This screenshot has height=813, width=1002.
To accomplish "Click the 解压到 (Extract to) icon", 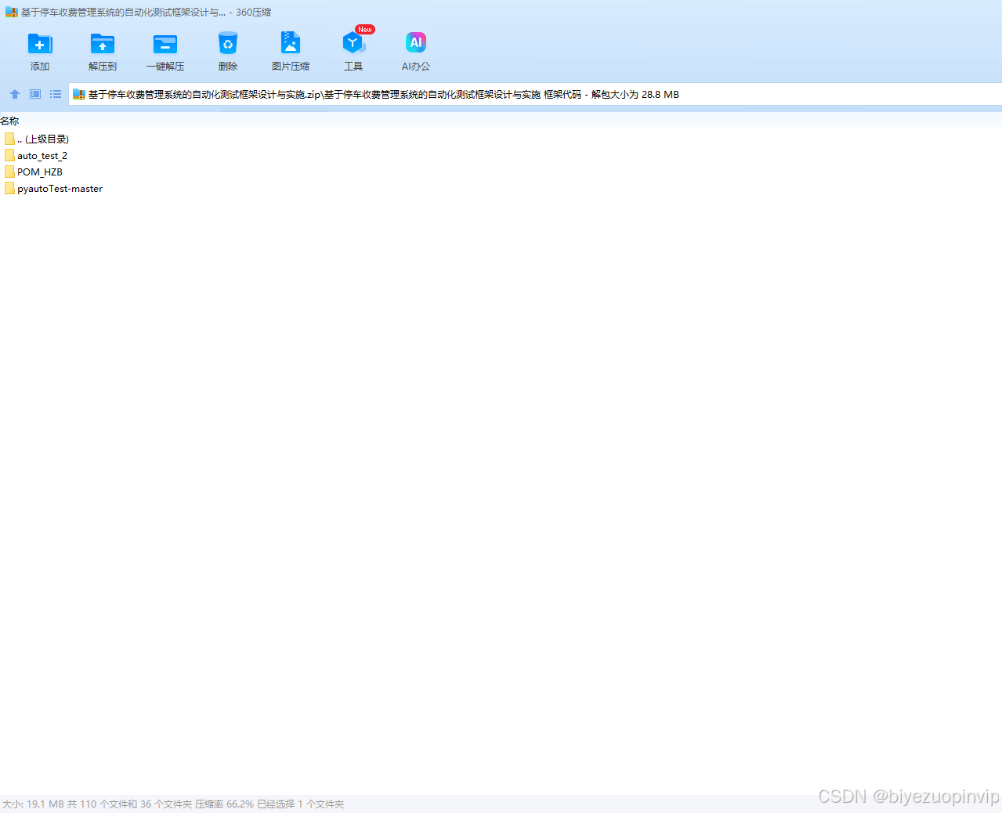I will (102, 44).
